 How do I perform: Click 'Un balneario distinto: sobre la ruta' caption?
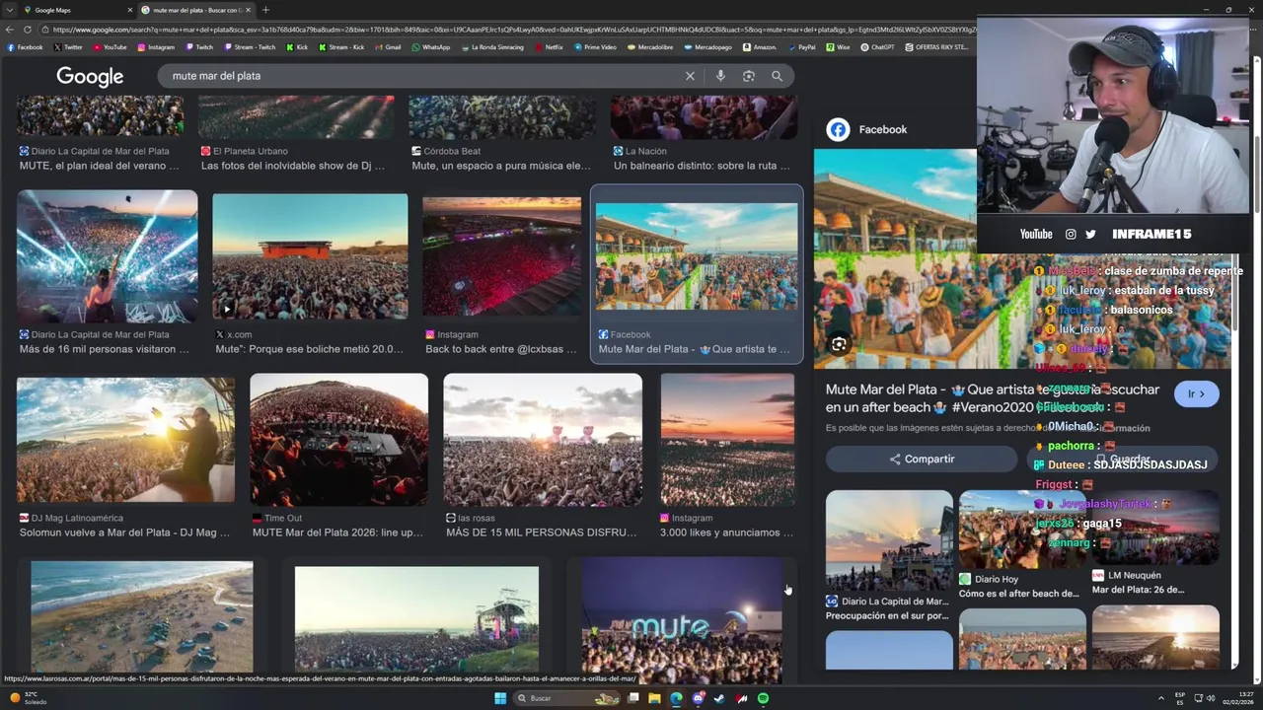pos(702,166)
